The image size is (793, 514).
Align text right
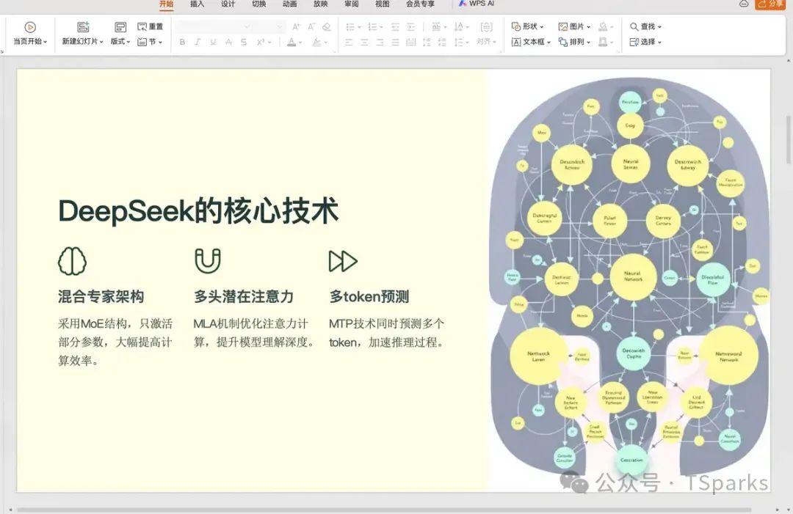[x=380, y=42]
